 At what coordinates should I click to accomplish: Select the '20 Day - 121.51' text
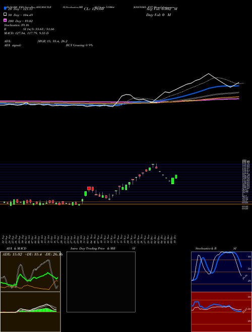coord(20,9)
